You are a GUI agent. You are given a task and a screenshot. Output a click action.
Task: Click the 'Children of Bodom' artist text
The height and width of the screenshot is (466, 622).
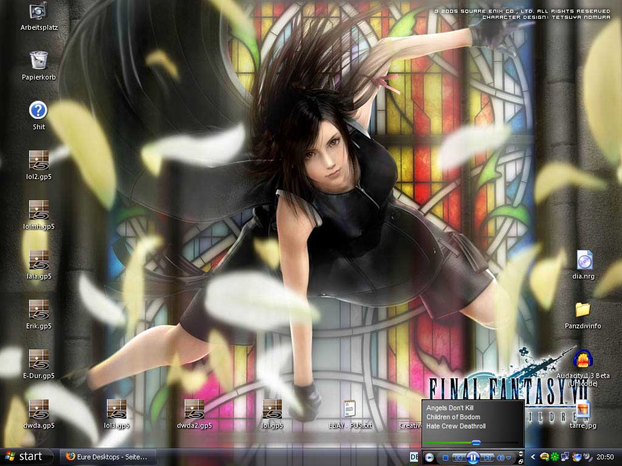453,417
